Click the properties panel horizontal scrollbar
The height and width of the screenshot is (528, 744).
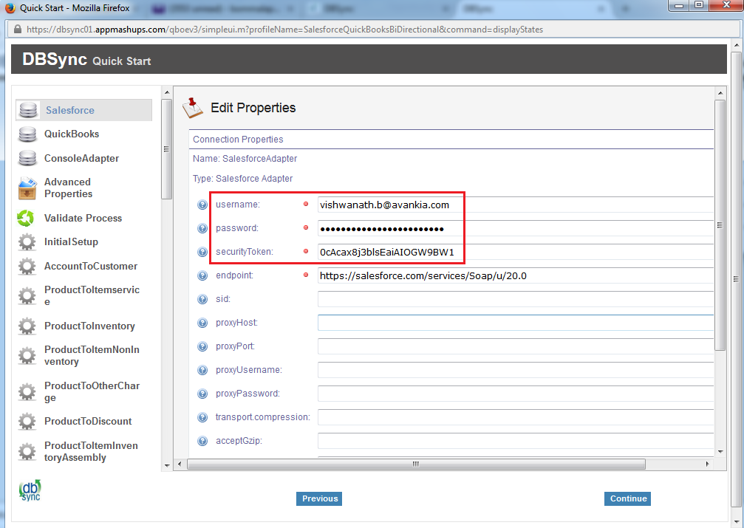pos(415,464)
